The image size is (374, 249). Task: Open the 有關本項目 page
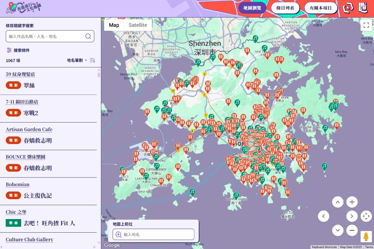click(x=321, y=8)
